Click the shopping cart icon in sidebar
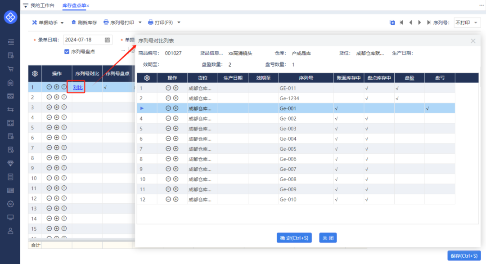486x264 pixels. pyautogui.click(x=10, y=69)
